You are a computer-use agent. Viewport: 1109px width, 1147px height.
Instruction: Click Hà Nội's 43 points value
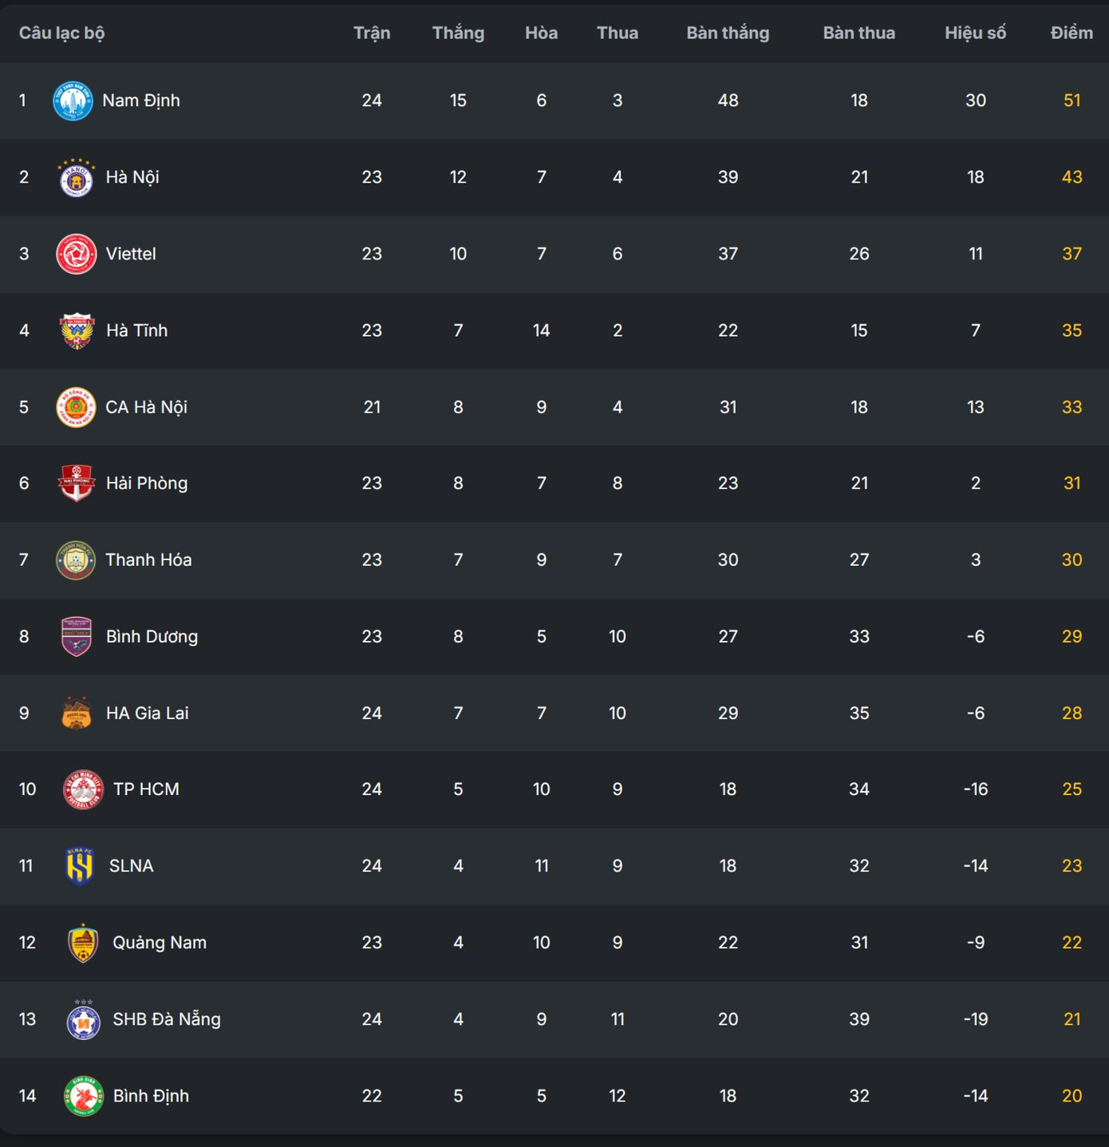point(1072,177)
